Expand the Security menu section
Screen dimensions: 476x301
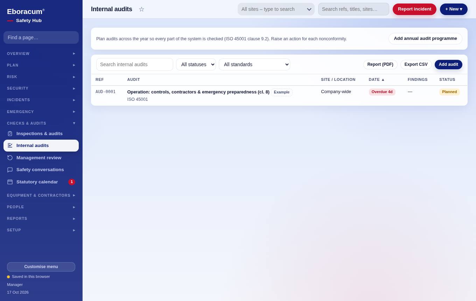click(41, 88)
